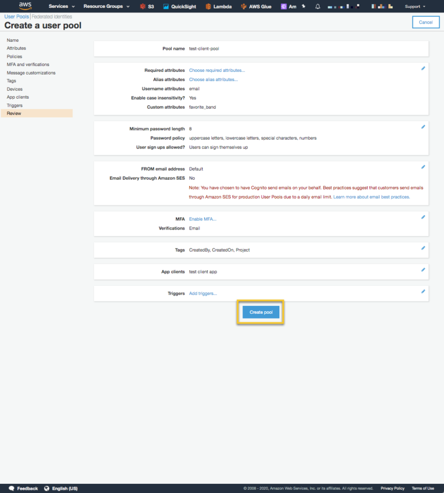Open QuickSight from the toolbar

[x=179, y=6]
